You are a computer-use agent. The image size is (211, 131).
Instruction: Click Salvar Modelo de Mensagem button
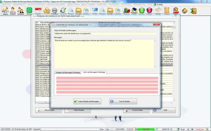tap(87, 101)
